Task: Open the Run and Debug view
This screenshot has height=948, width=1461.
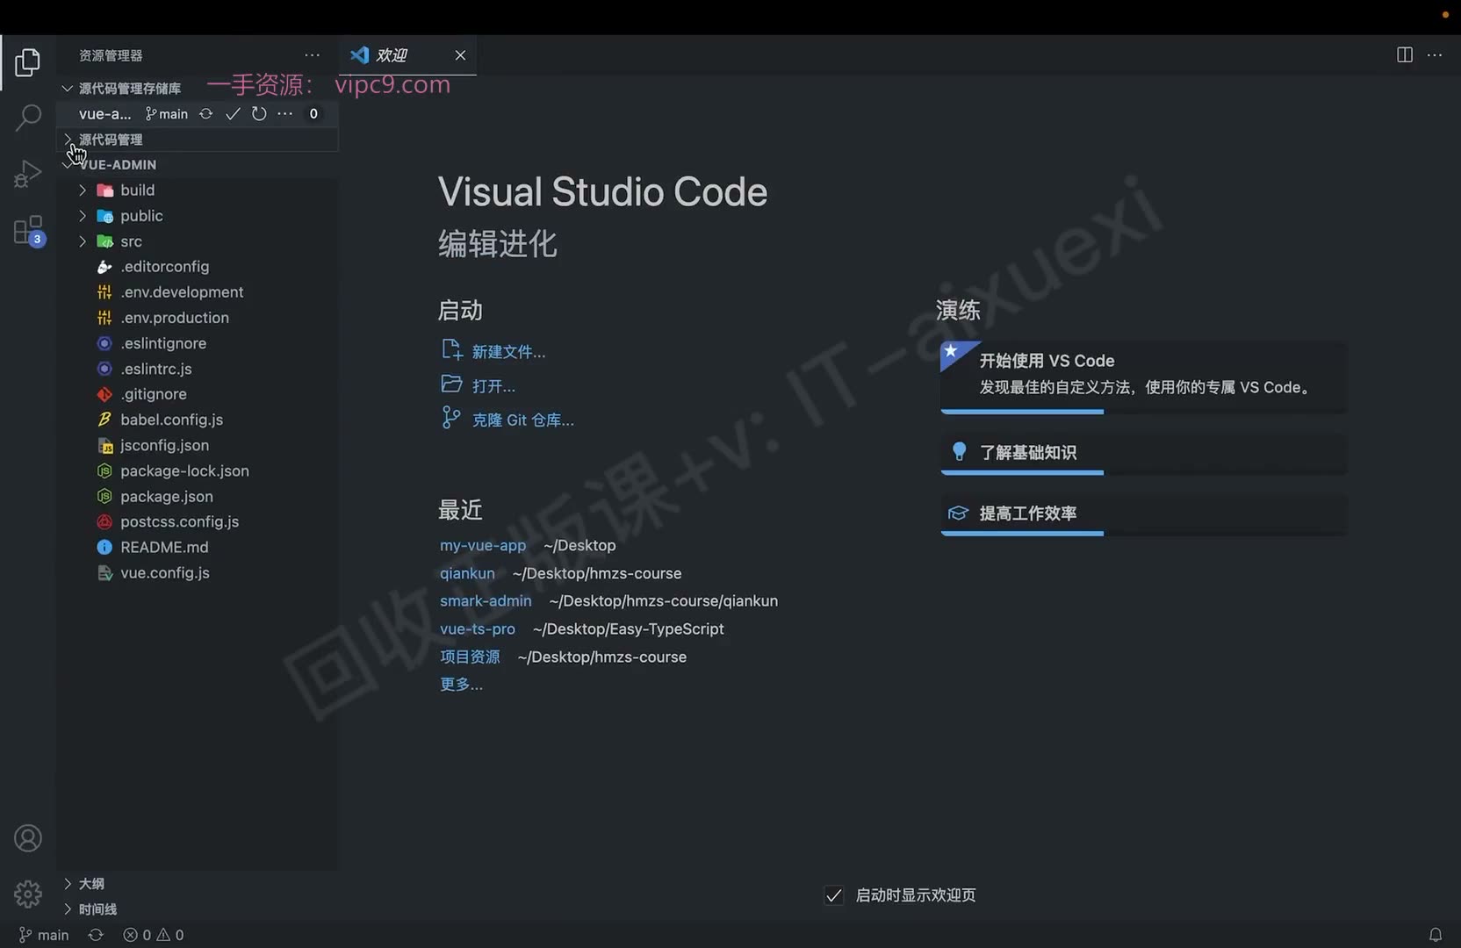Action: [27, 174]
